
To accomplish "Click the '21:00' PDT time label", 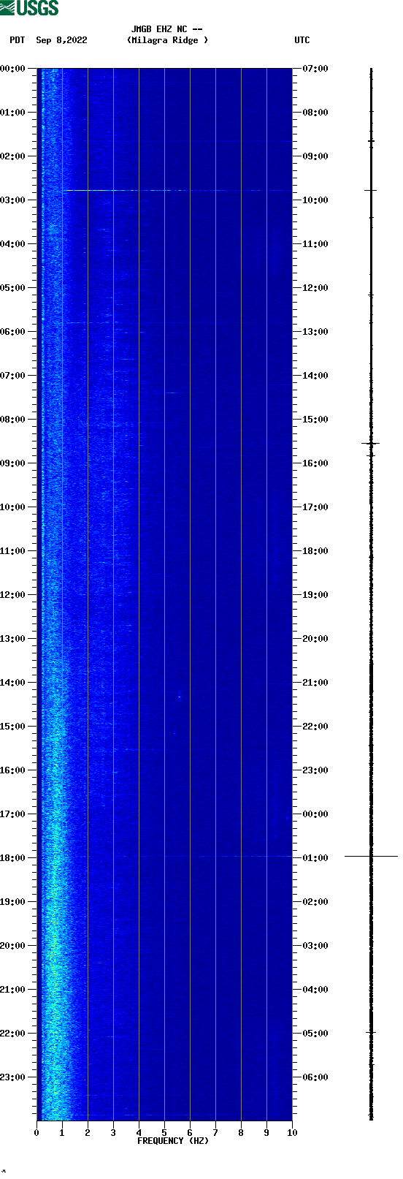I will tap(13, 990).
